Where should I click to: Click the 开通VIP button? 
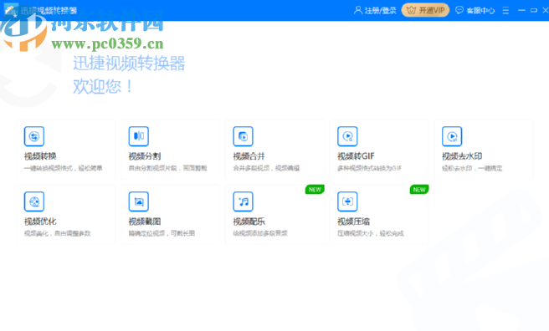(425, 10)
